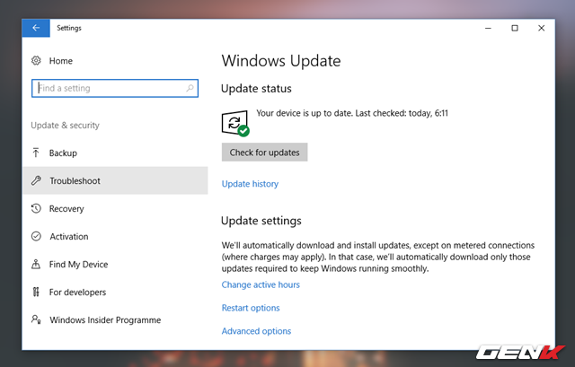The image size is (575, 367).
Task: Select Backup in the sidebar
Action: [116, 153]
